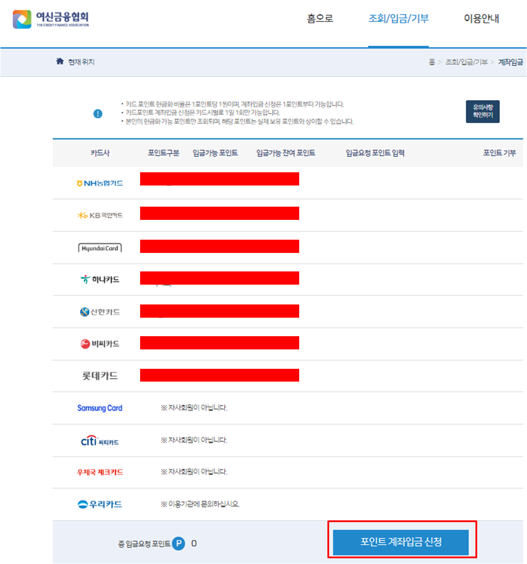This screenshot has width=527, height=564.
Task: Click the P badge beside 총 입금요청 포인트
Action: (x=178, y=544)
